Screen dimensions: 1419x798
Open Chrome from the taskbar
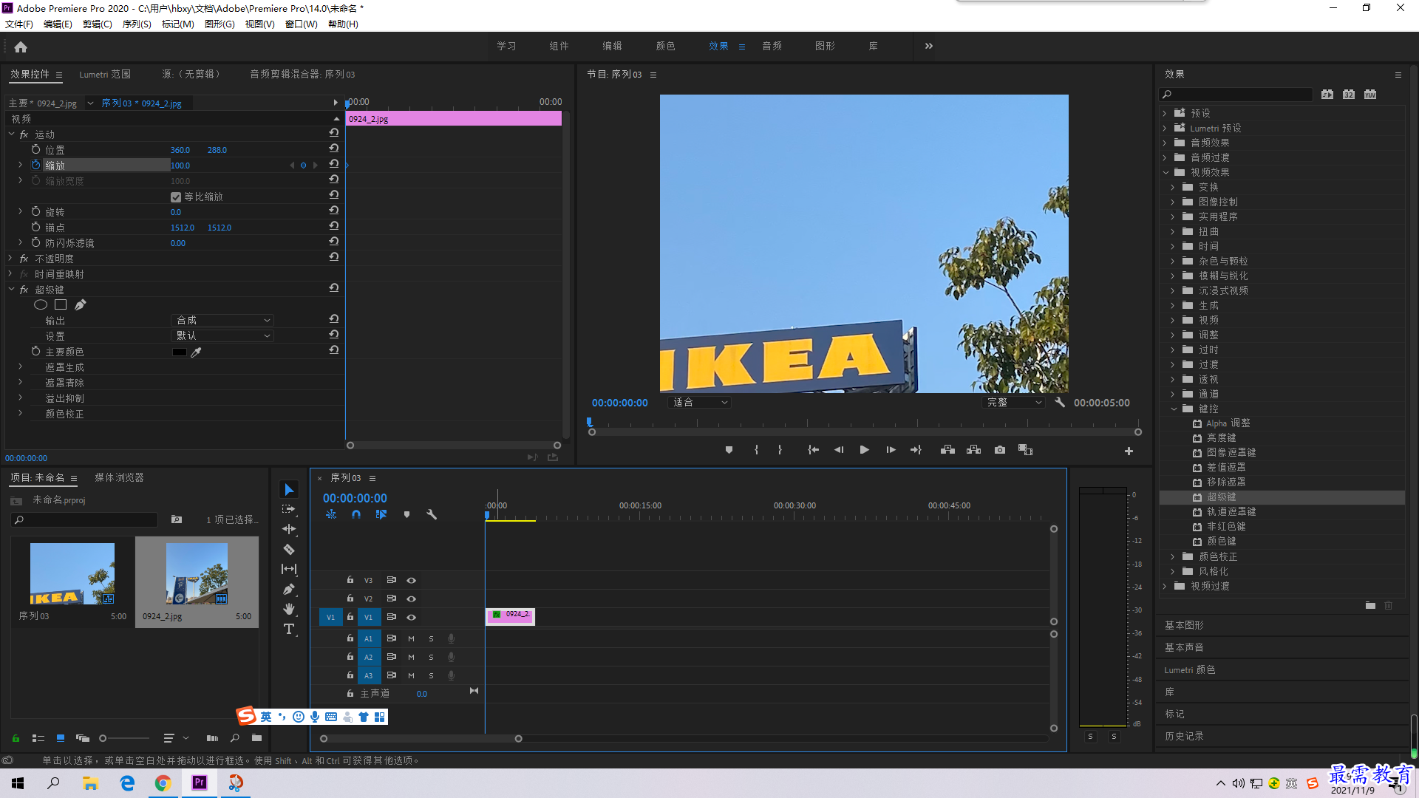163,782
